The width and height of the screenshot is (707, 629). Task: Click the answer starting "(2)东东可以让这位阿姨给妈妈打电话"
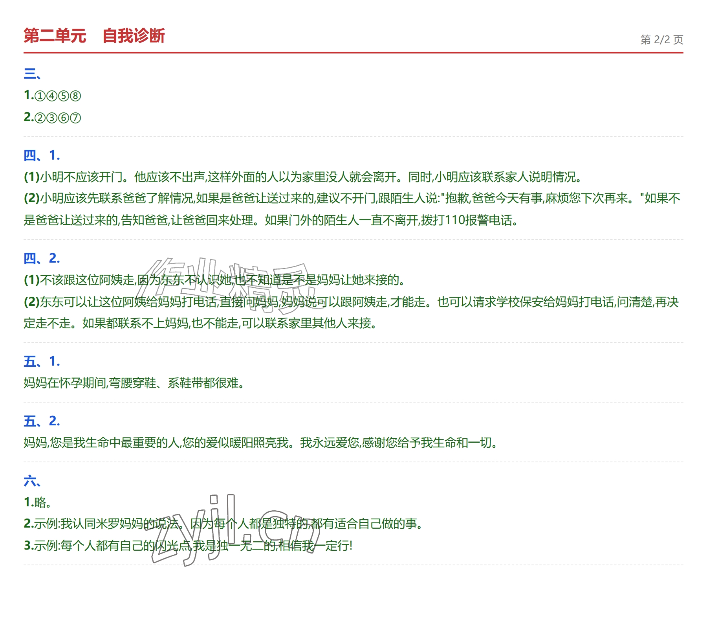pos(352,313)
